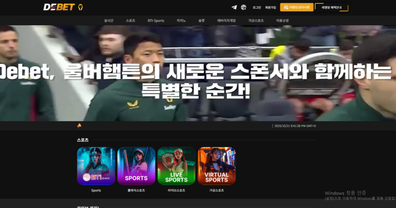The height and width of the screenshot is (208, 396).
Task: Open the Telegram paper-plane icon
Action: point(234,7)
